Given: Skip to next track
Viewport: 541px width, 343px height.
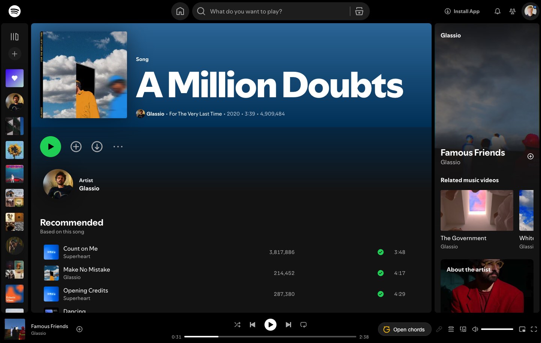Looking at the screenshot, I should point(288,325).
